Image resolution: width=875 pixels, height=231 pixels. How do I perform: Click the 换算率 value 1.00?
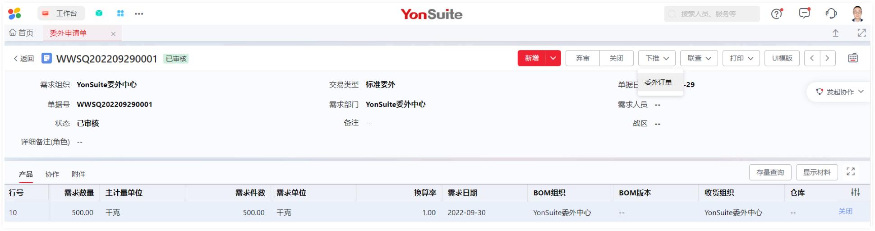click(429, 213)
